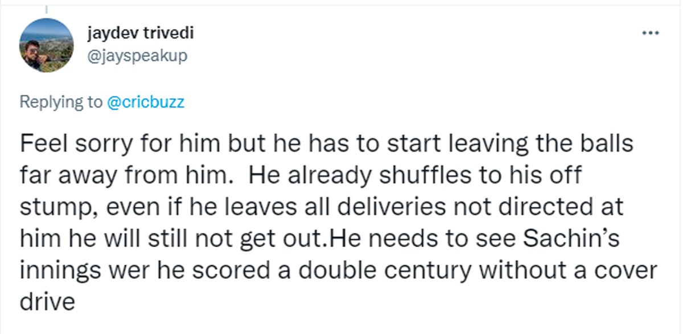This screenshot has height=334, width=683.
Task: Click the Replying to @cricbuzz text
Action: (x=102, y=102)
